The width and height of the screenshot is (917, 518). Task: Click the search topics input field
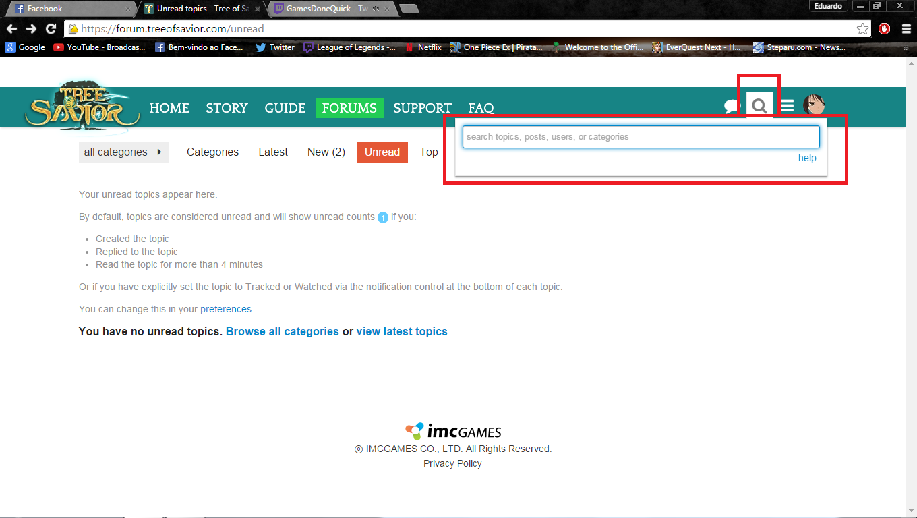[641, 137]
